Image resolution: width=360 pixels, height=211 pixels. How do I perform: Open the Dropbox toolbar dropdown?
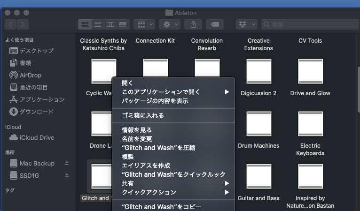(x=247, y=24)
